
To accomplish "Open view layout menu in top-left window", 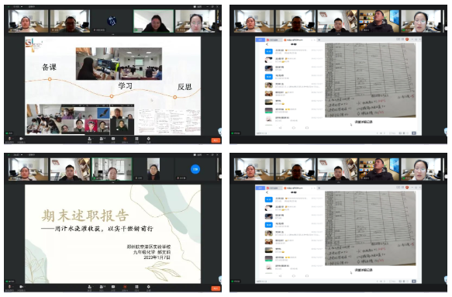I will 198,6.
